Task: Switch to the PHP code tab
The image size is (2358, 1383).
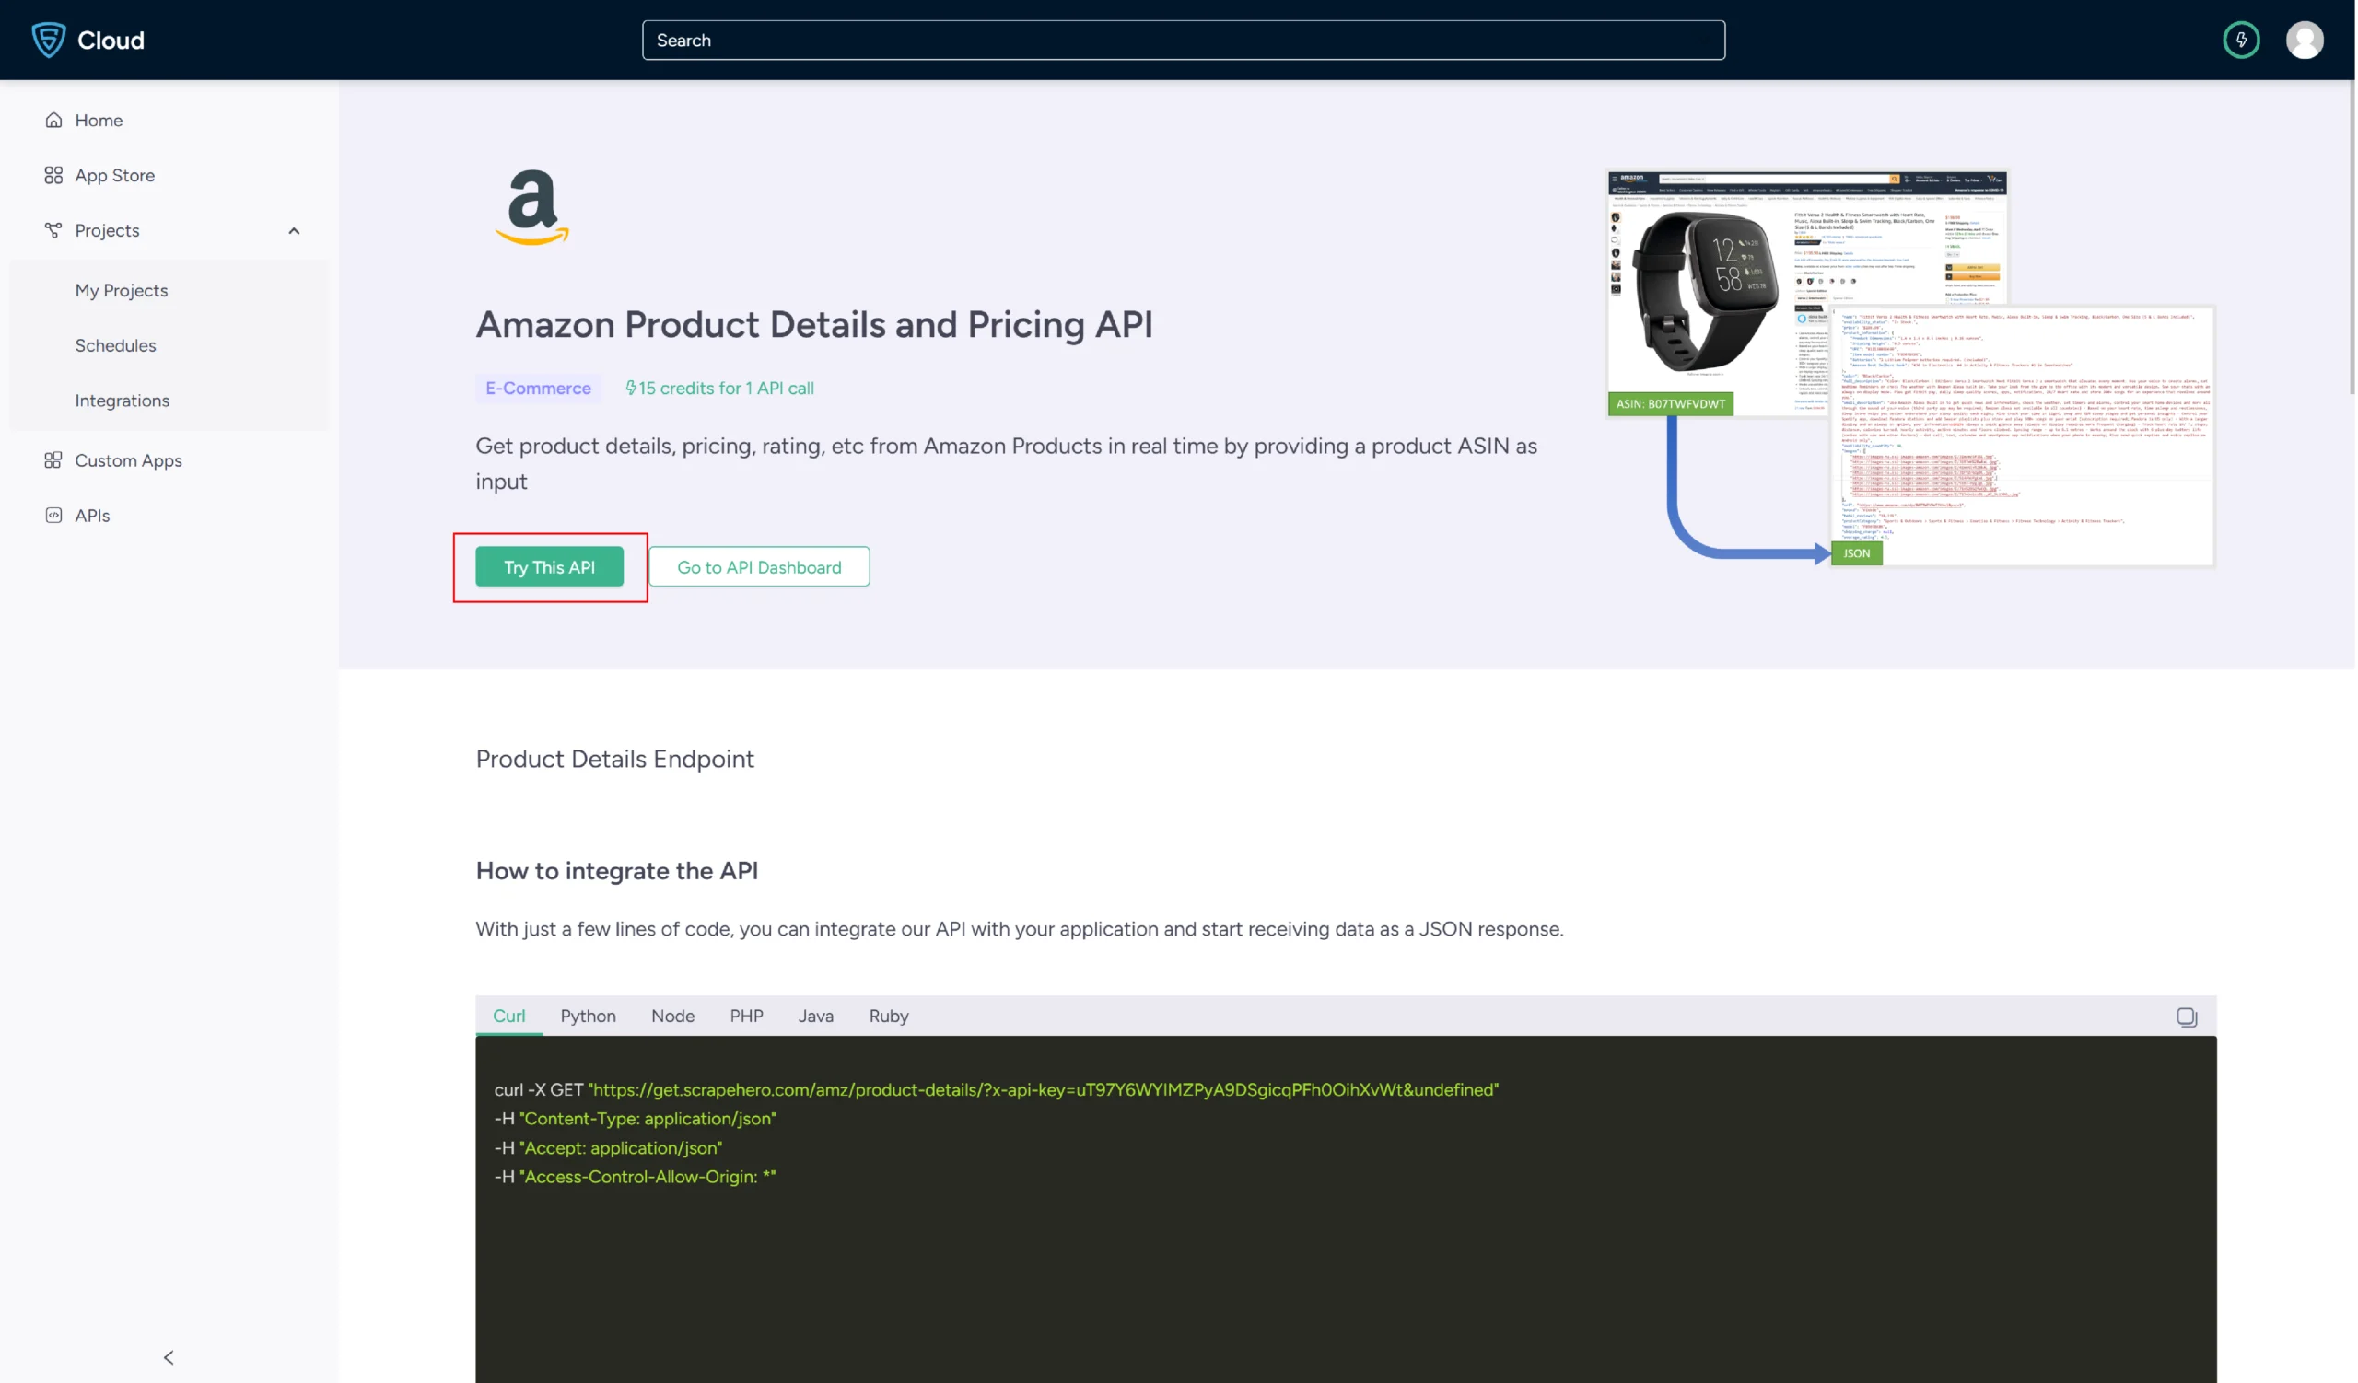Action: 747,1017
